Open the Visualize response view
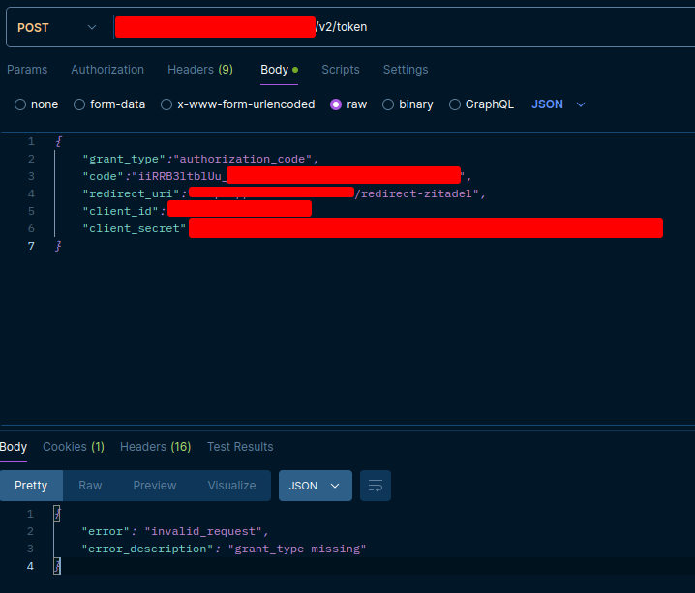Image resolution: width=695 pixels, height=593 pixels. coord(231,486)
